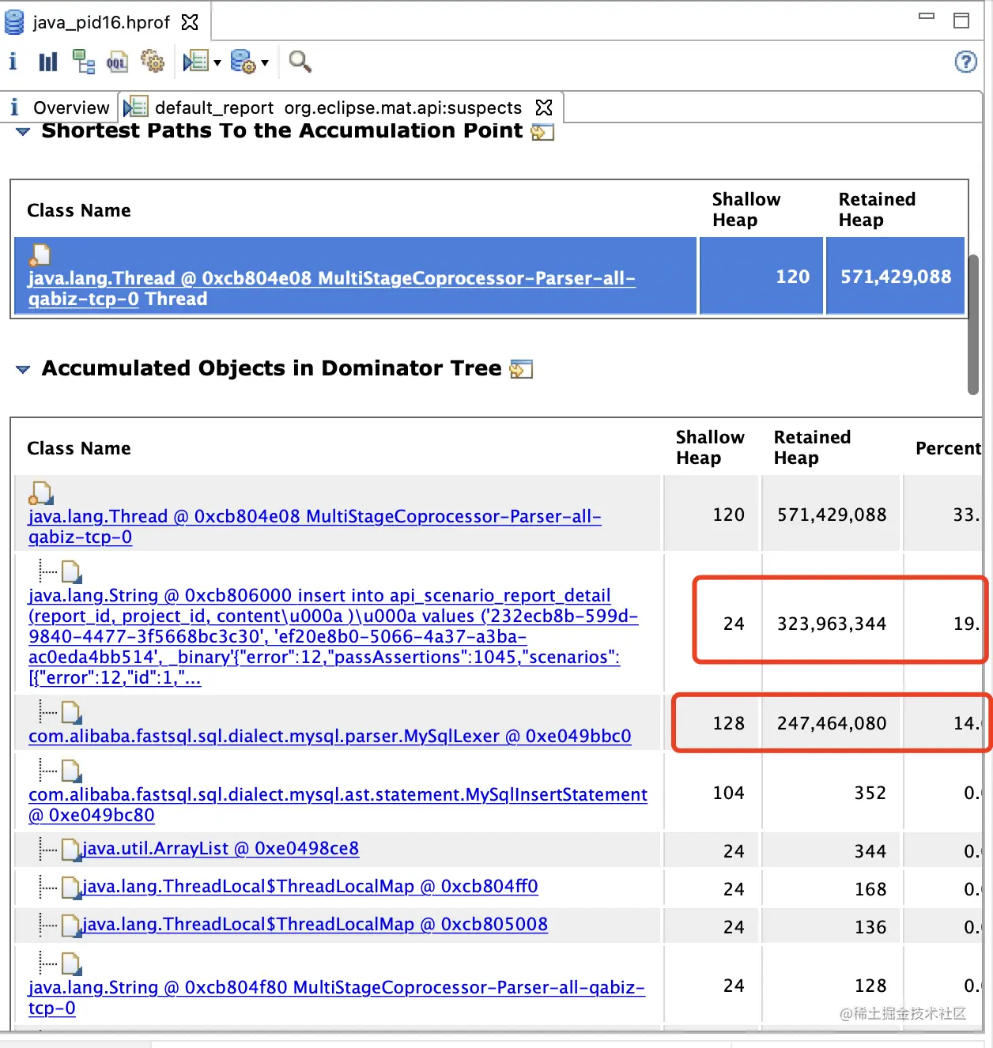Minimize the editor pane
Screen dimensions: 993x1048
pos(927,16)
